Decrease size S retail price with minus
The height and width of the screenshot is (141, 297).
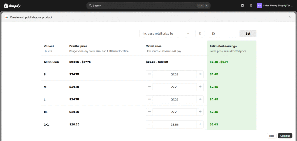(x=149, y=74)
